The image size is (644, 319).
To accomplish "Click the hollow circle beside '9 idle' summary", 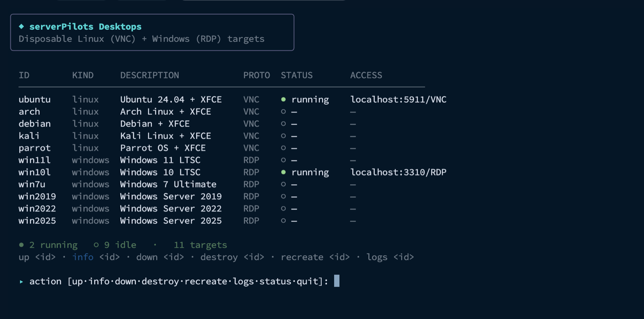I will pyautogui.click(x=96, y=245).
